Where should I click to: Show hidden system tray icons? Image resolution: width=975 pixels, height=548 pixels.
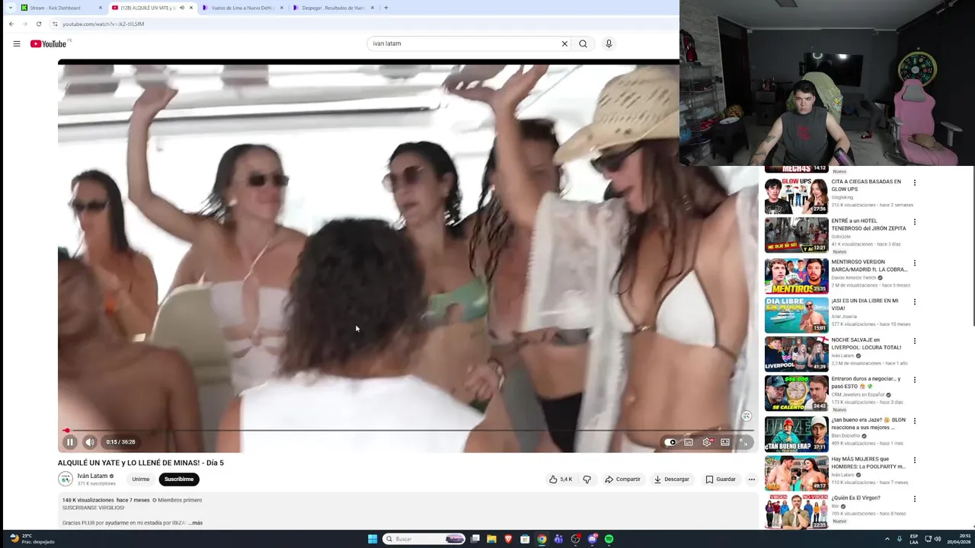point(887,539)
